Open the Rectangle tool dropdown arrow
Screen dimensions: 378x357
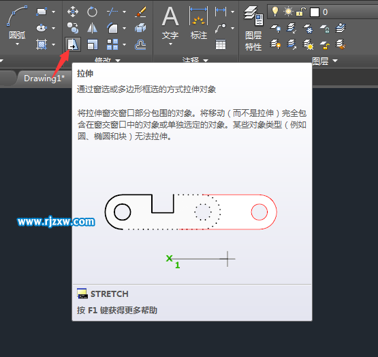coord(54,12)
